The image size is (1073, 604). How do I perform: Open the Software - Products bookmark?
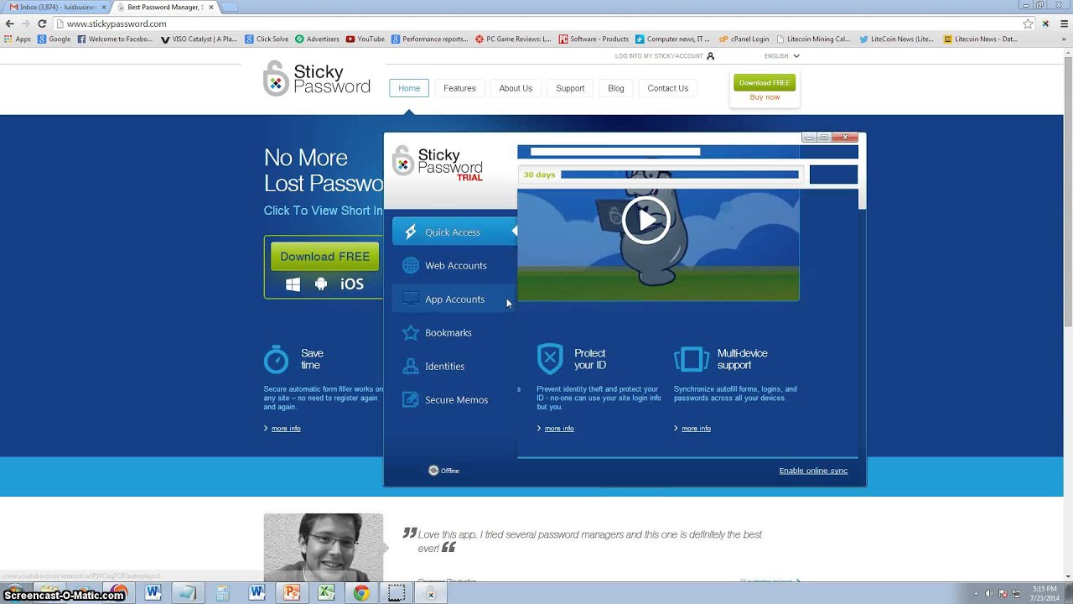(x=594, y=39)
